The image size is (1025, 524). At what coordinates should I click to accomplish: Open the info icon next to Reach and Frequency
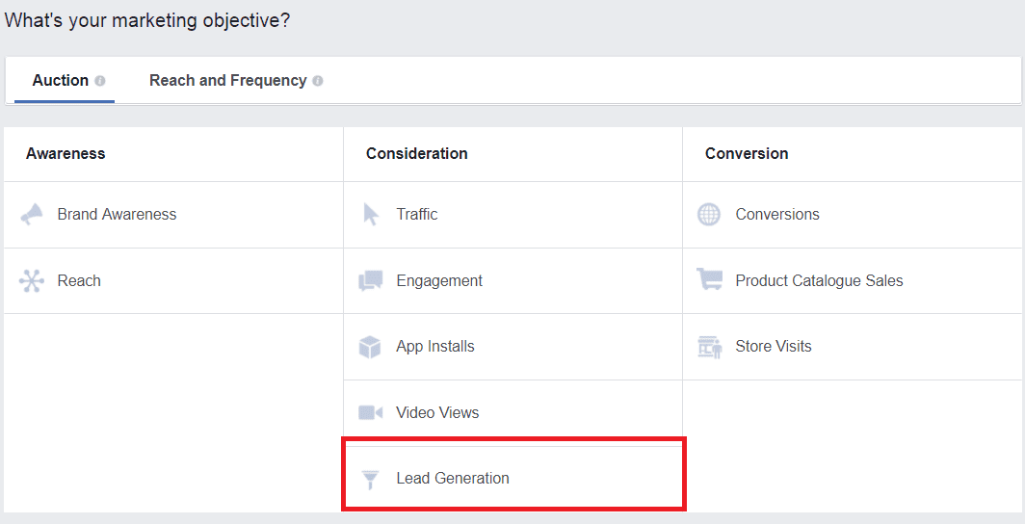tap(318, 81)
